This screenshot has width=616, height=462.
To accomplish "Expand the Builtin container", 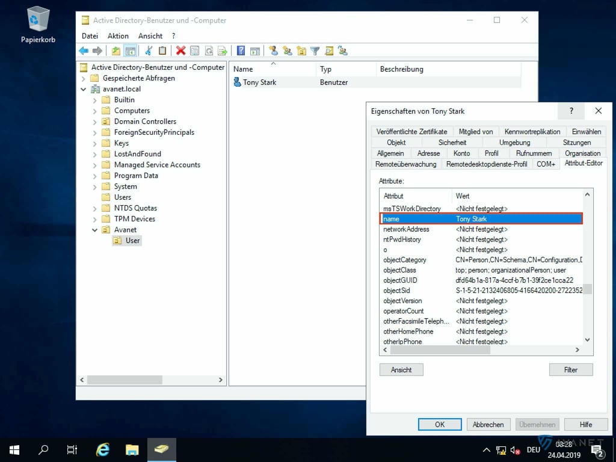I will point(94,100).
